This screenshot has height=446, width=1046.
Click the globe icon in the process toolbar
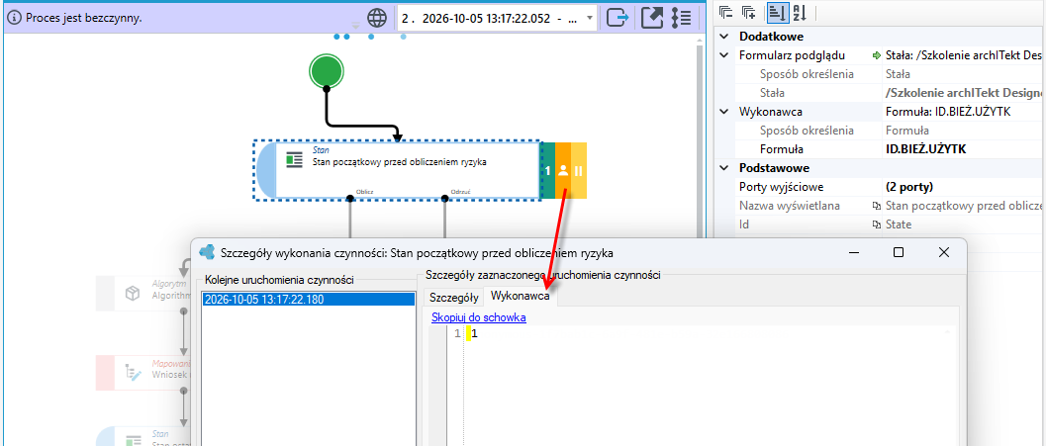378,18
